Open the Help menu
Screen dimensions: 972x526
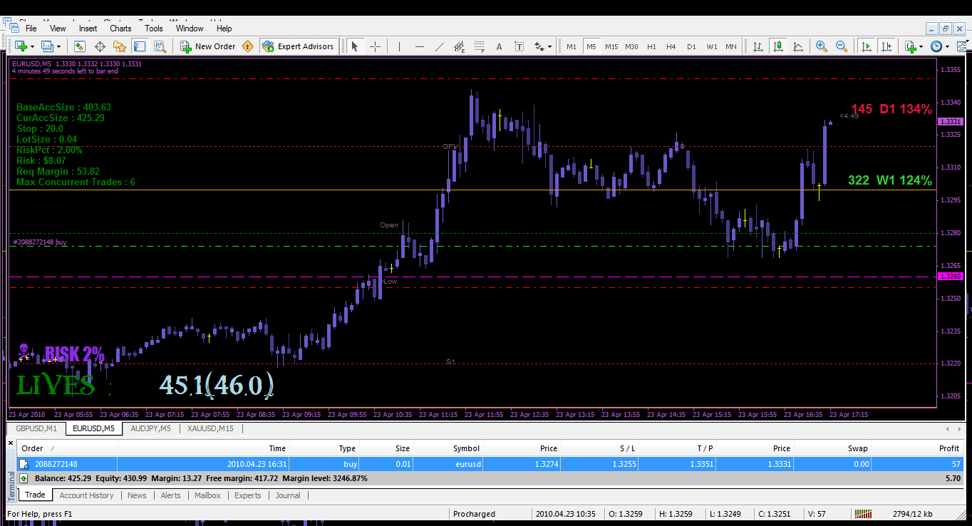[224, 29]
